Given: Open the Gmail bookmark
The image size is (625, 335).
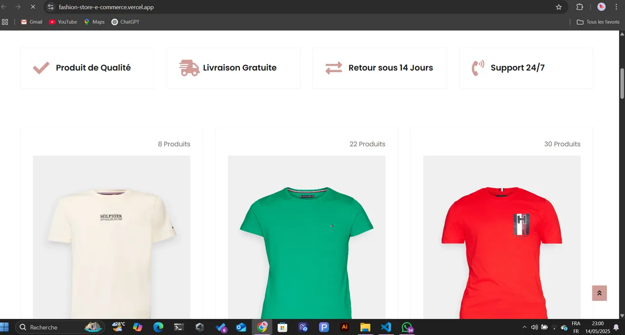Looking at the screenshot, I should click(32, 22).
